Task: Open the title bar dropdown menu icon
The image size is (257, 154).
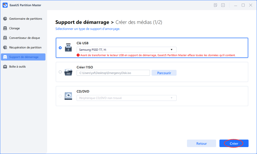Action: 223,5
